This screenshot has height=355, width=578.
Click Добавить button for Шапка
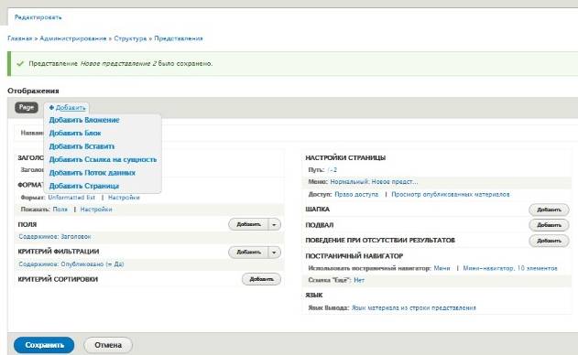[x=549, y=210]
